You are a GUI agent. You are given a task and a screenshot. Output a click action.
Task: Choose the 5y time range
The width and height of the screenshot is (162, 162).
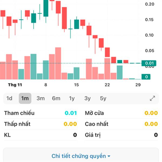coord(103,98)
